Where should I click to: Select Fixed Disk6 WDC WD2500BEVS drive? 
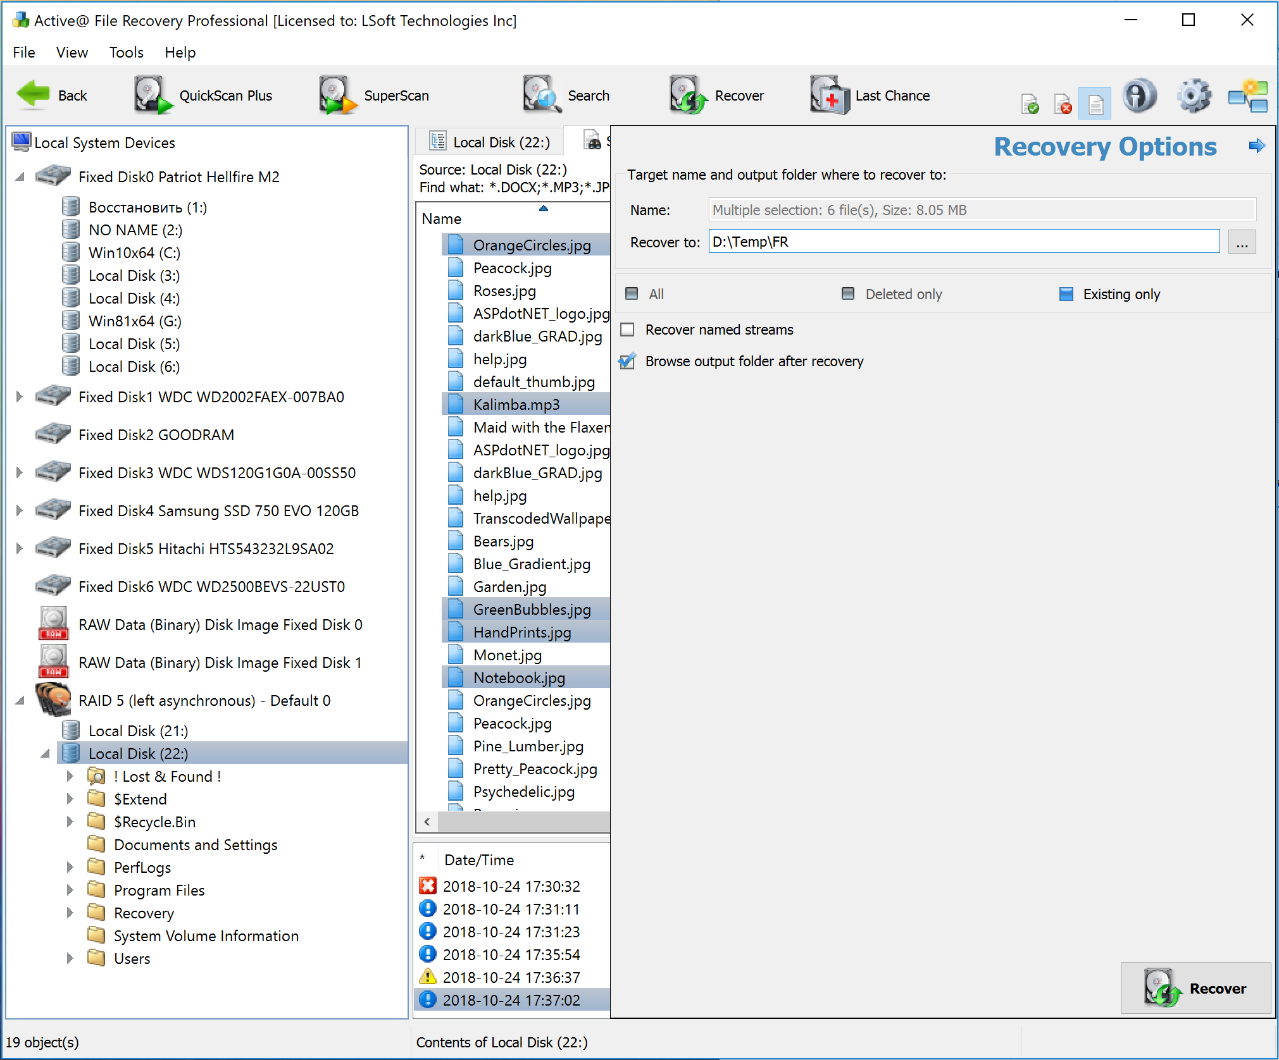211,587
